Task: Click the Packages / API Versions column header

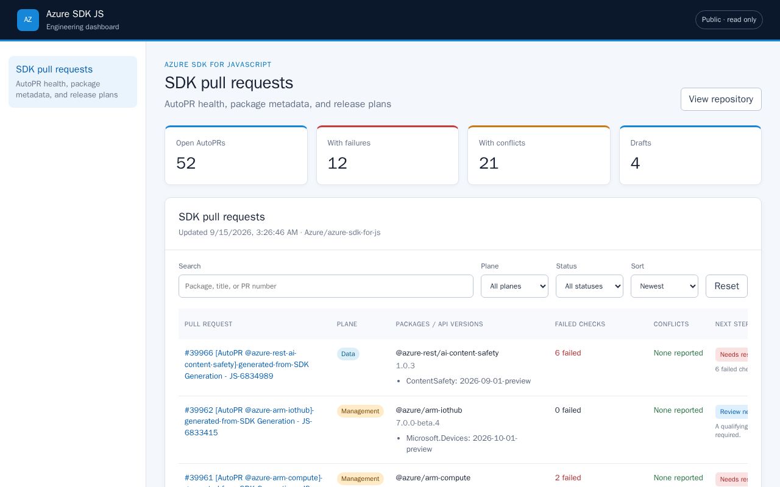Action: 439,324
